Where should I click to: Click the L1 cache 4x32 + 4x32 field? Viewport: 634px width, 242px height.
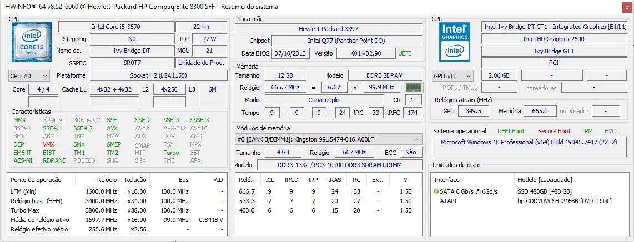(x=114, y=89)
